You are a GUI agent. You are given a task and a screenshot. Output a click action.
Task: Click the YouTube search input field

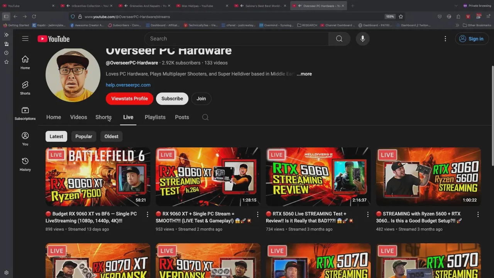pyautogui.click(x=236, y=39)
